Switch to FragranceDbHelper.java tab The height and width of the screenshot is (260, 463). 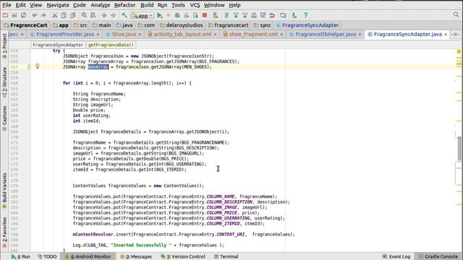pyautogui.click(x=326, y=34)
